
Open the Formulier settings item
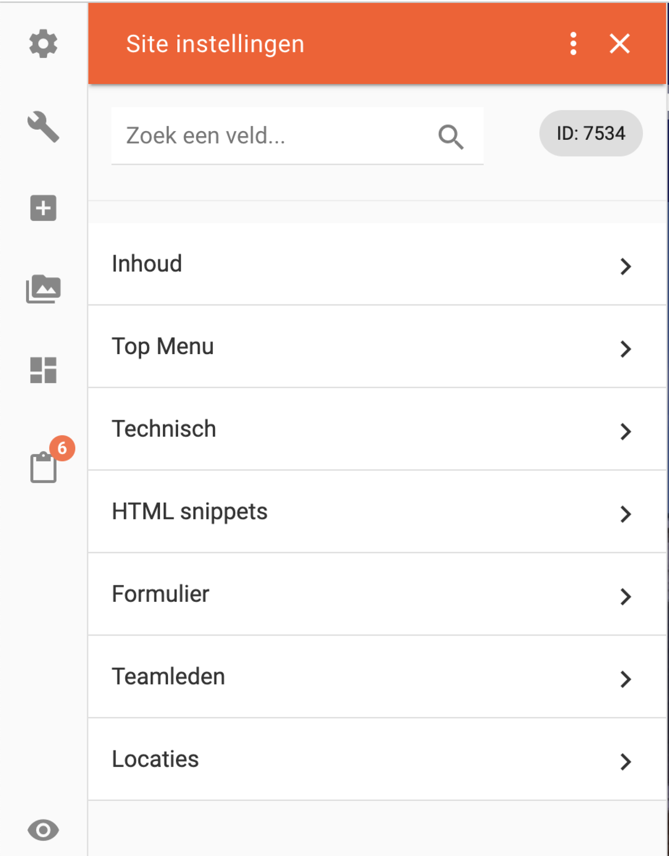click(x=377, y=594)
